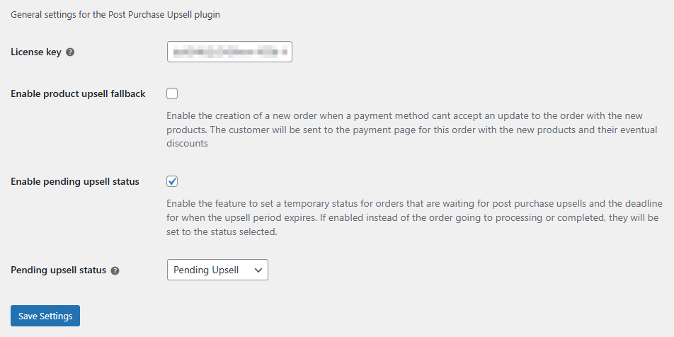Uncheck the Enable pending upsell status checkbox
This screenshot has height=337, width=674.
click(x=173, y=181)
